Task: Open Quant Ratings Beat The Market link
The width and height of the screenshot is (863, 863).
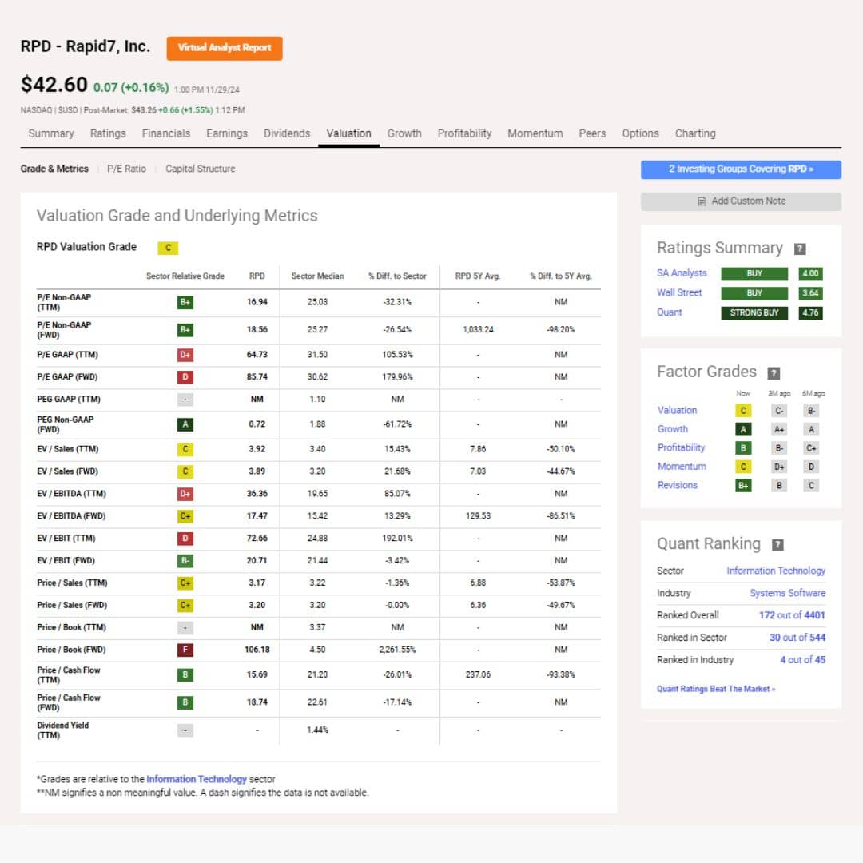Action: point(716,689)
